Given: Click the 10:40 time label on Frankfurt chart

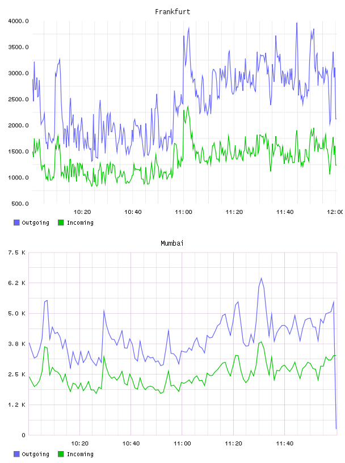Looking at the screenshot, I should click(133, 212).
